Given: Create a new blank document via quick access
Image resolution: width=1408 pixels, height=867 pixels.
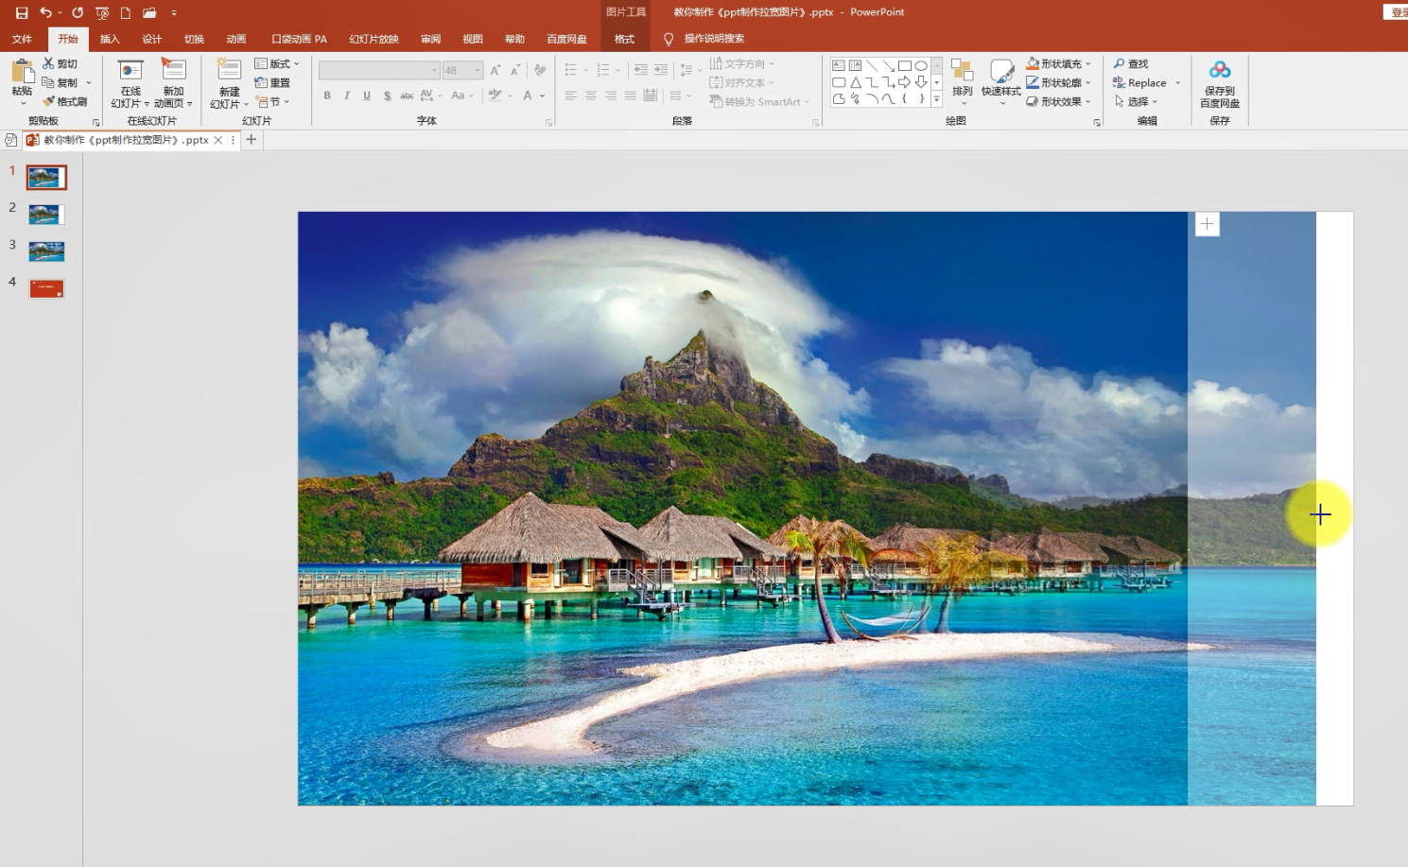Looking at the screenshot, I should pos(125,13).
